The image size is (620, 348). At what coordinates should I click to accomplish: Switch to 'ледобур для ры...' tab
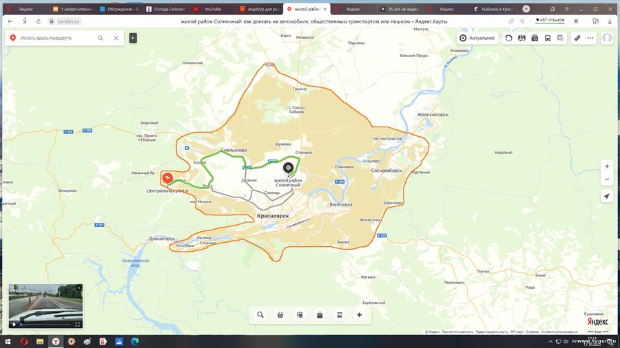point(260,9)
